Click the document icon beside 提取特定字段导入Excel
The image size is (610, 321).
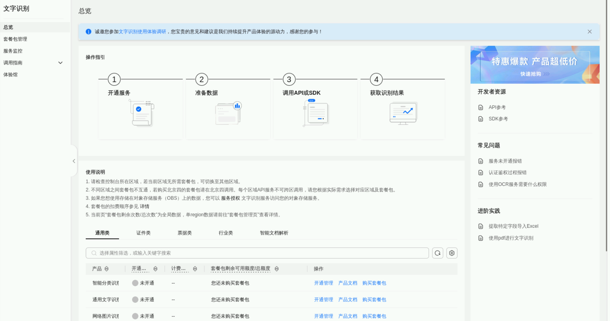click(480, 226)
